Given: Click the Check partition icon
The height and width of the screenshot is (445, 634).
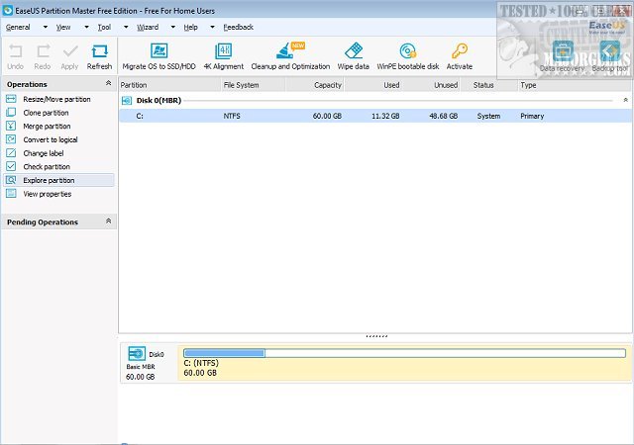Looking at the screenshot, I should click(x=11, y=166).
